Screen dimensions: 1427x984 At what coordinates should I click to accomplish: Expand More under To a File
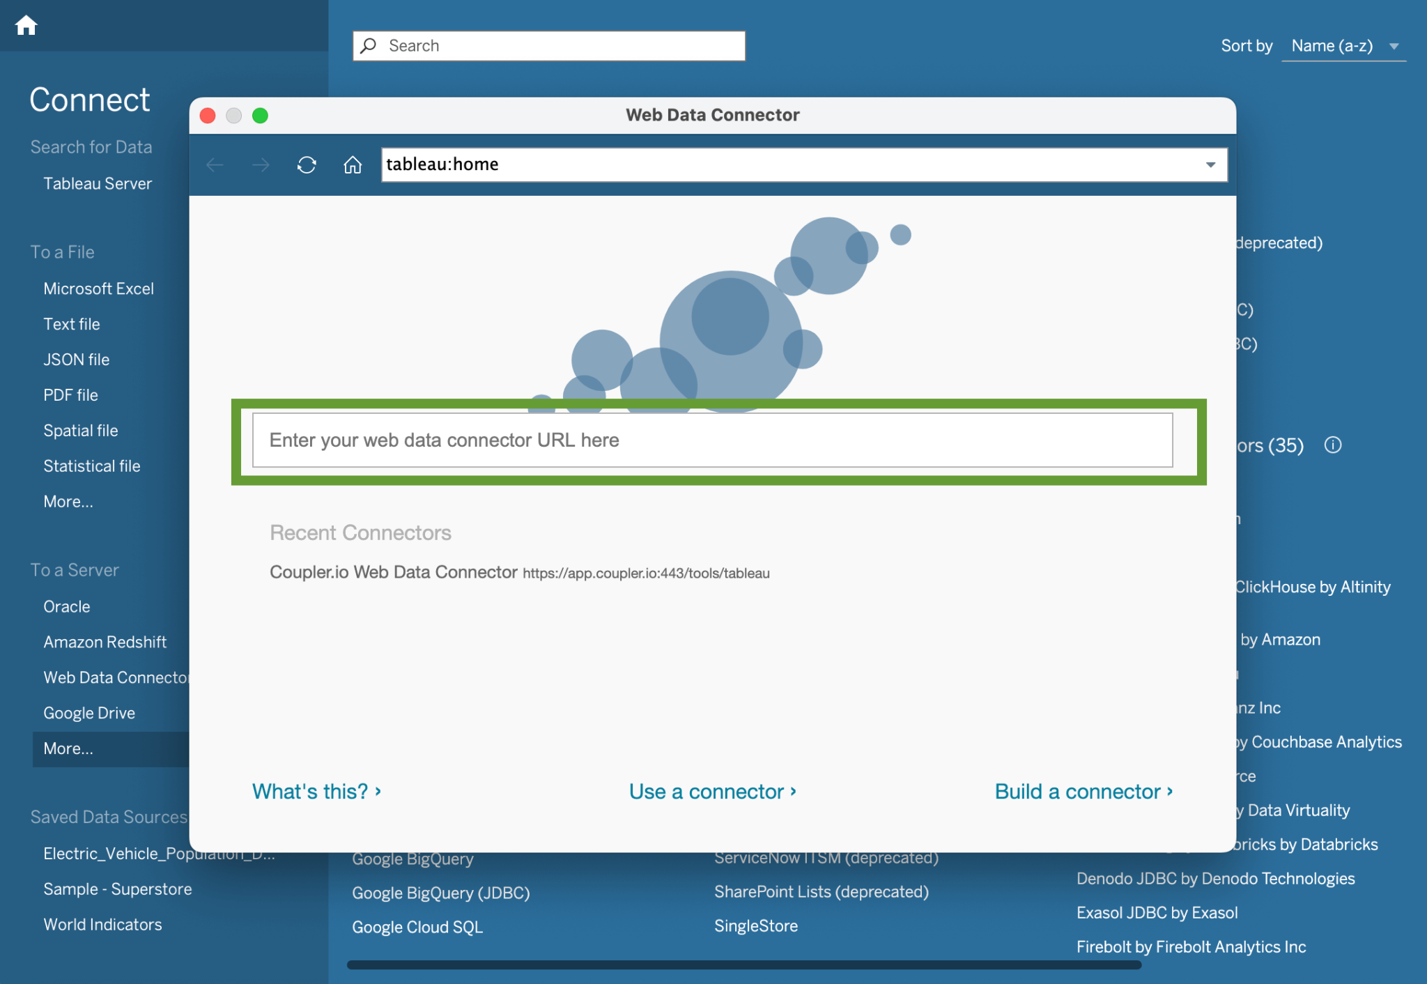68,502
